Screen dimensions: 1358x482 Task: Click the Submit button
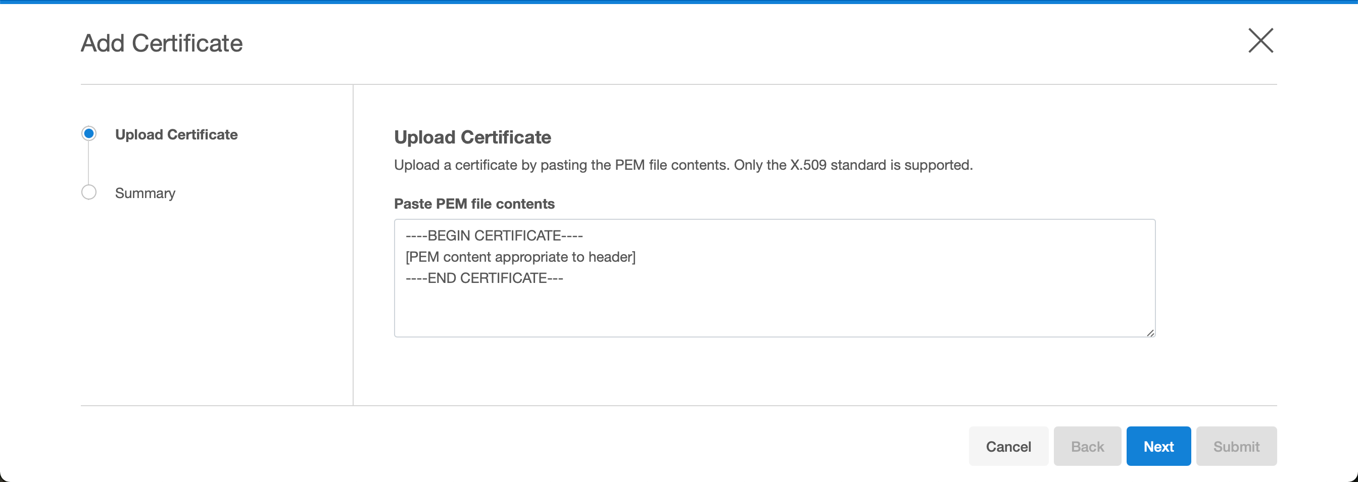[1236, 446]
